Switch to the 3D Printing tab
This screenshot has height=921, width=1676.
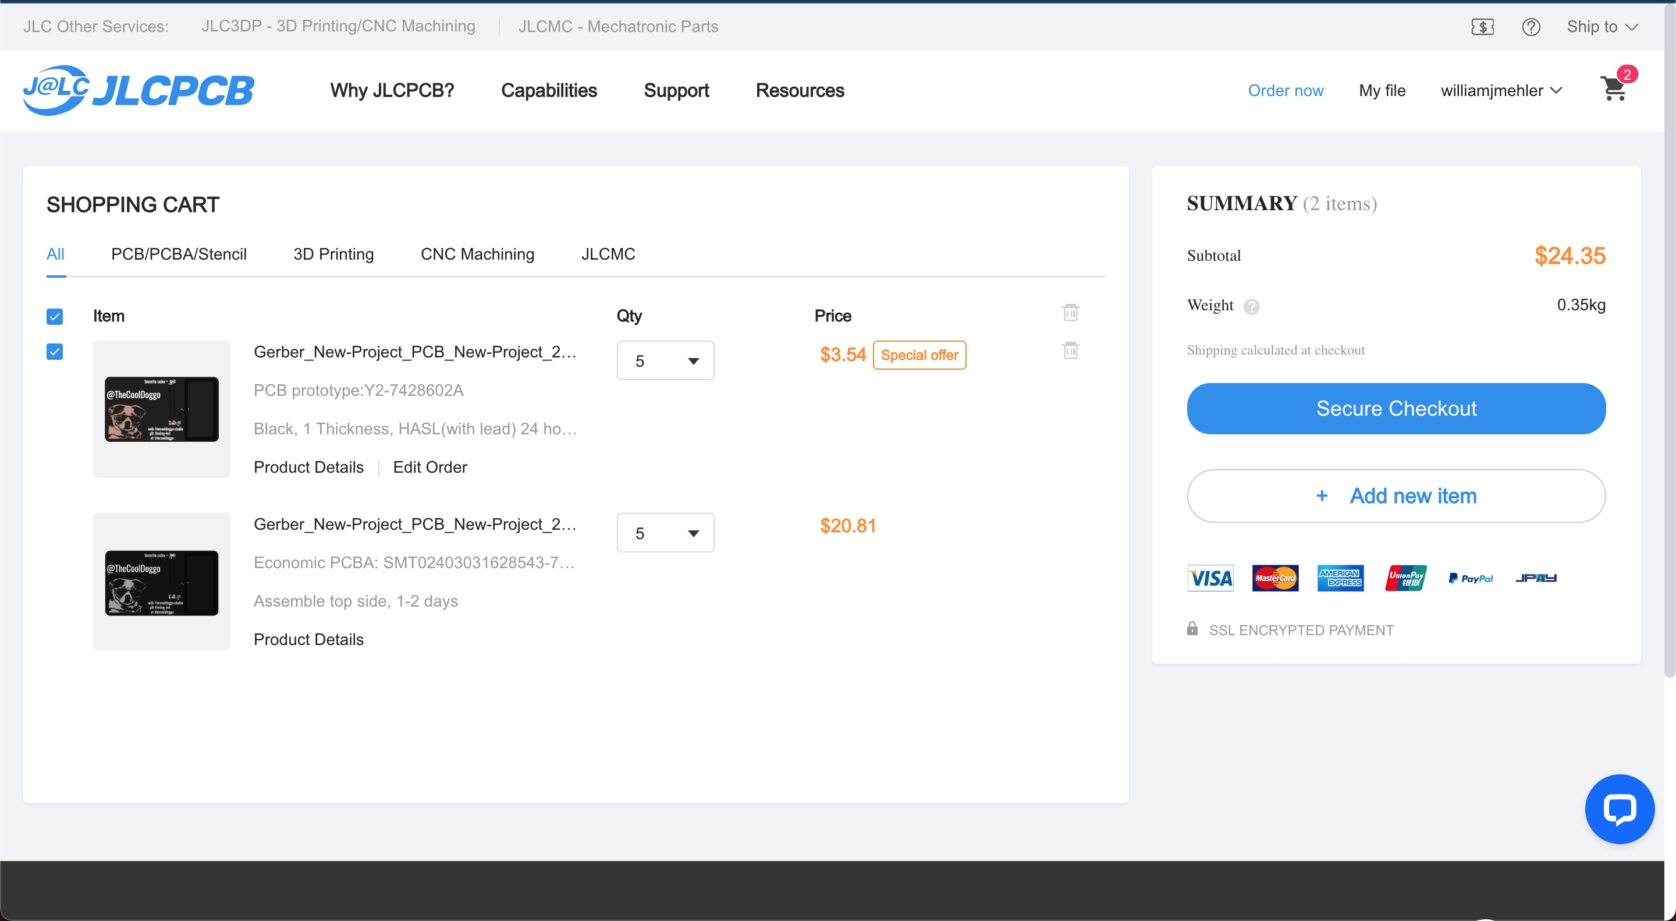tap(333, 254)
